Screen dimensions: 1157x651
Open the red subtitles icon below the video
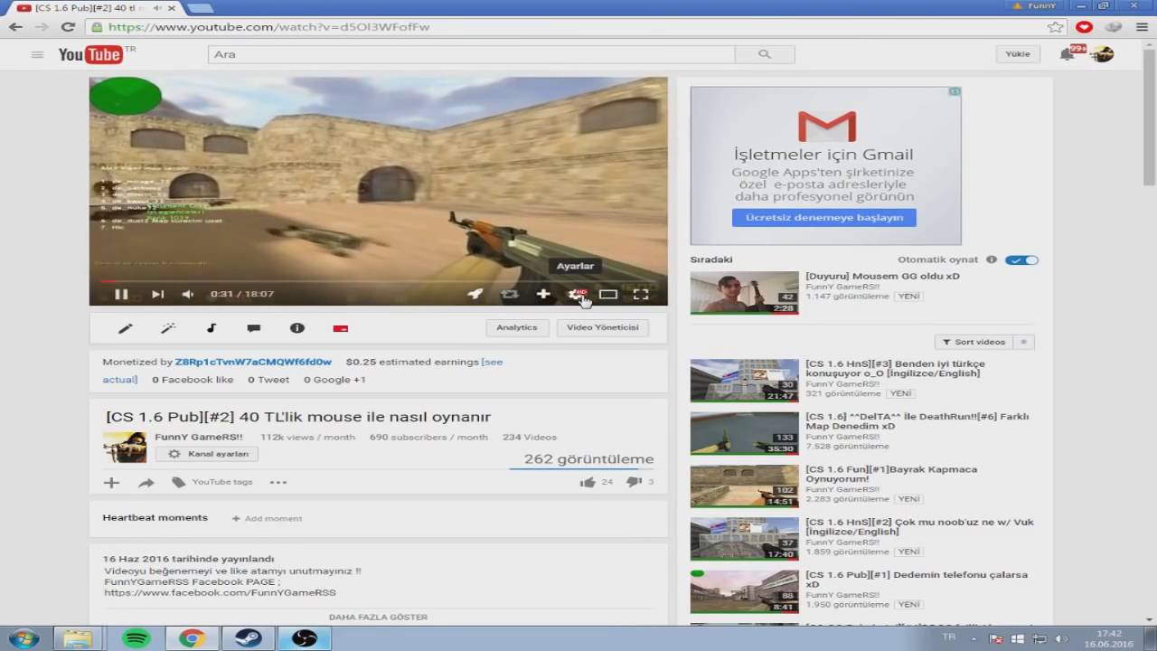341,328
